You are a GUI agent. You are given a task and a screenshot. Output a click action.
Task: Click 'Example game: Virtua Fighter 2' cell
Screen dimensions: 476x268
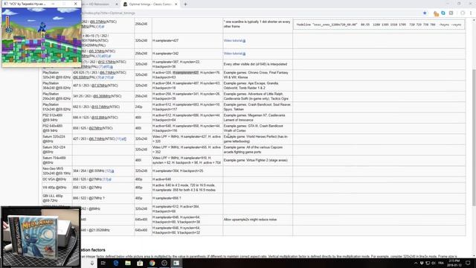(x=258, y=160)
